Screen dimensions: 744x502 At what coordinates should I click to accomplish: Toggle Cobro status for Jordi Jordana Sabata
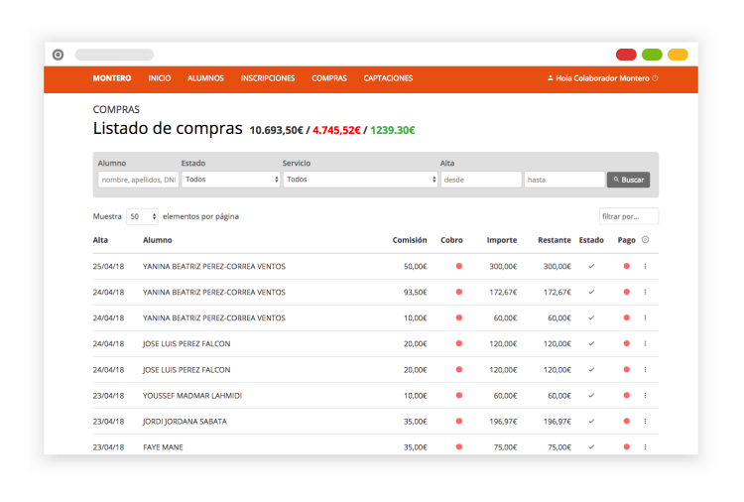pyautogui.click(x=458, y=421)
